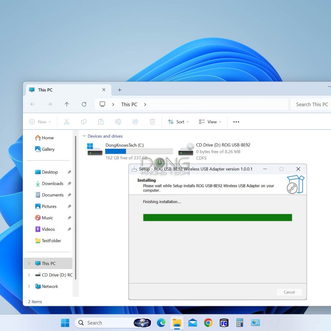Click the green installation progress bar

coord(218,218)
